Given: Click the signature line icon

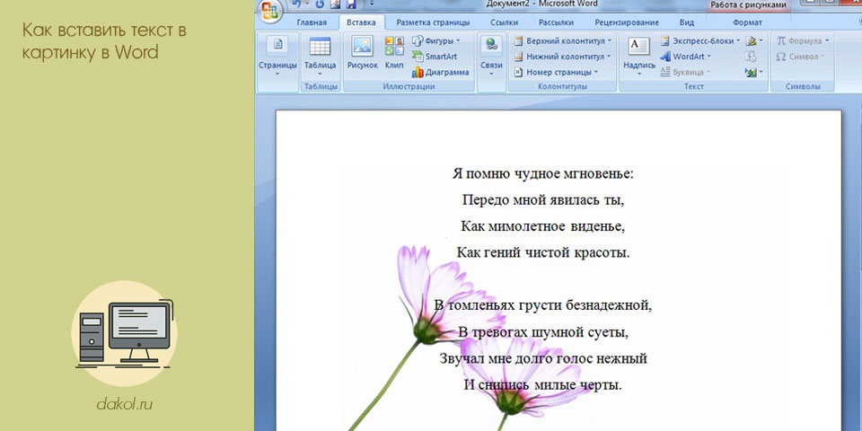Looking at the screenshot, I should point(753,41).
